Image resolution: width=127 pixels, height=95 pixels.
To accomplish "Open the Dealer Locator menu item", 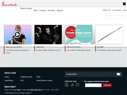I will (x=26, y=8).
